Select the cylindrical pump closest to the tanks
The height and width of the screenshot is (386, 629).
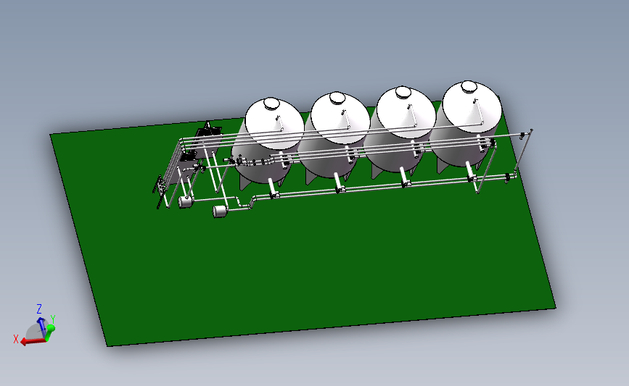(219, 211)
